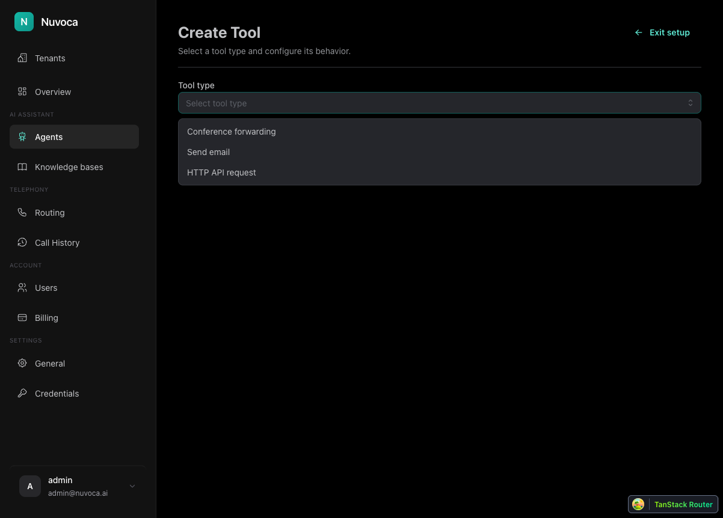
Task: Navigate to Routing
Action: pyautogui.click(x=74, y=213)
